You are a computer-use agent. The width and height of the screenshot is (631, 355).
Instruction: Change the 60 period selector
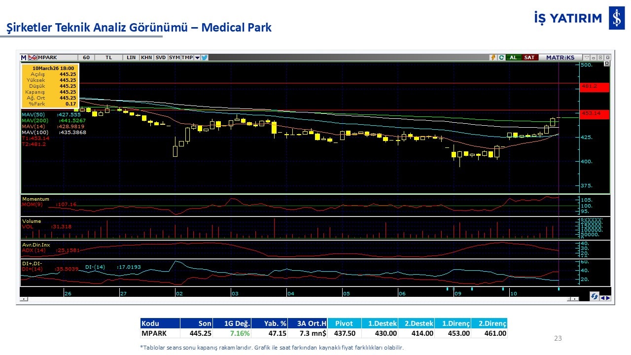pos(86,58)
